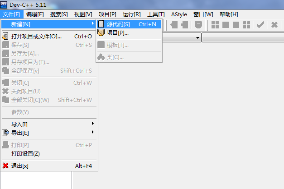Click the gray X toolbar icon
284x189 pixels.
[x=274, y=25]
